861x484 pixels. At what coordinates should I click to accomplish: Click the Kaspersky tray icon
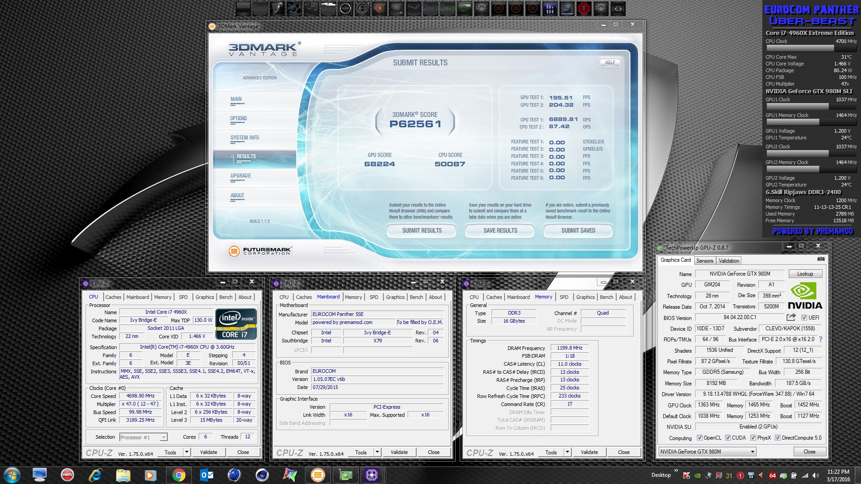(x=686, y=475)
